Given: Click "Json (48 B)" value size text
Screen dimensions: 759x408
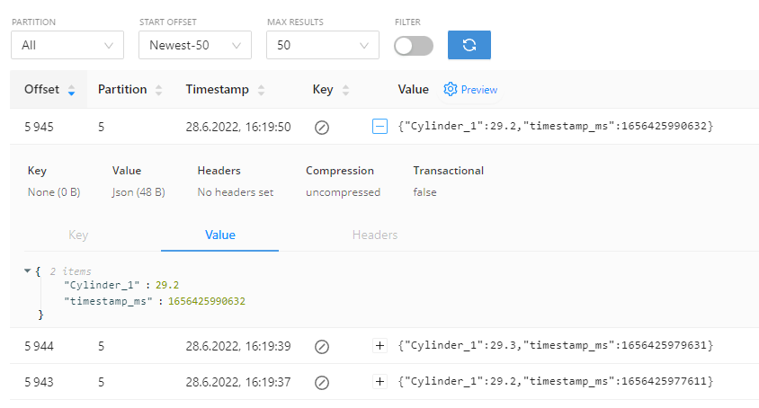Looking at the screenshot, I should coord(138,192).
